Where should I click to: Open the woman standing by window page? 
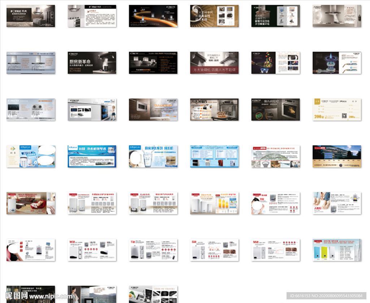pyautogui.click(x=92, y=294)
